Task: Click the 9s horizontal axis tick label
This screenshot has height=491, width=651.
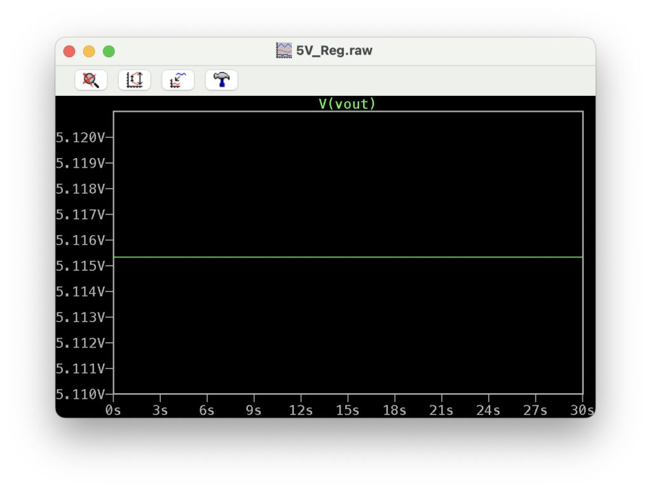Action: 254,410
